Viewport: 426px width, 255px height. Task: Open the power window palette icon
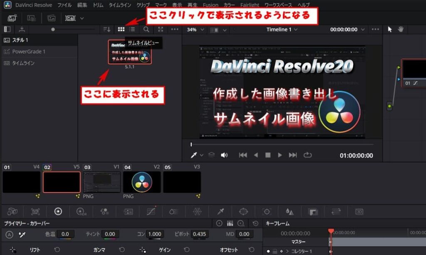(x=243, y=212)
